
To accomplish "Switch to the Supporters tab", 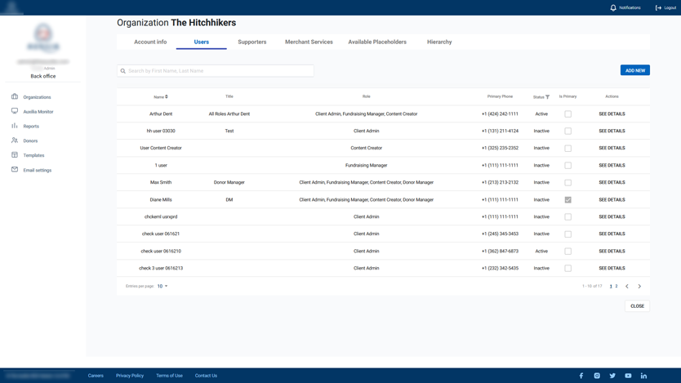I will 251,42.
